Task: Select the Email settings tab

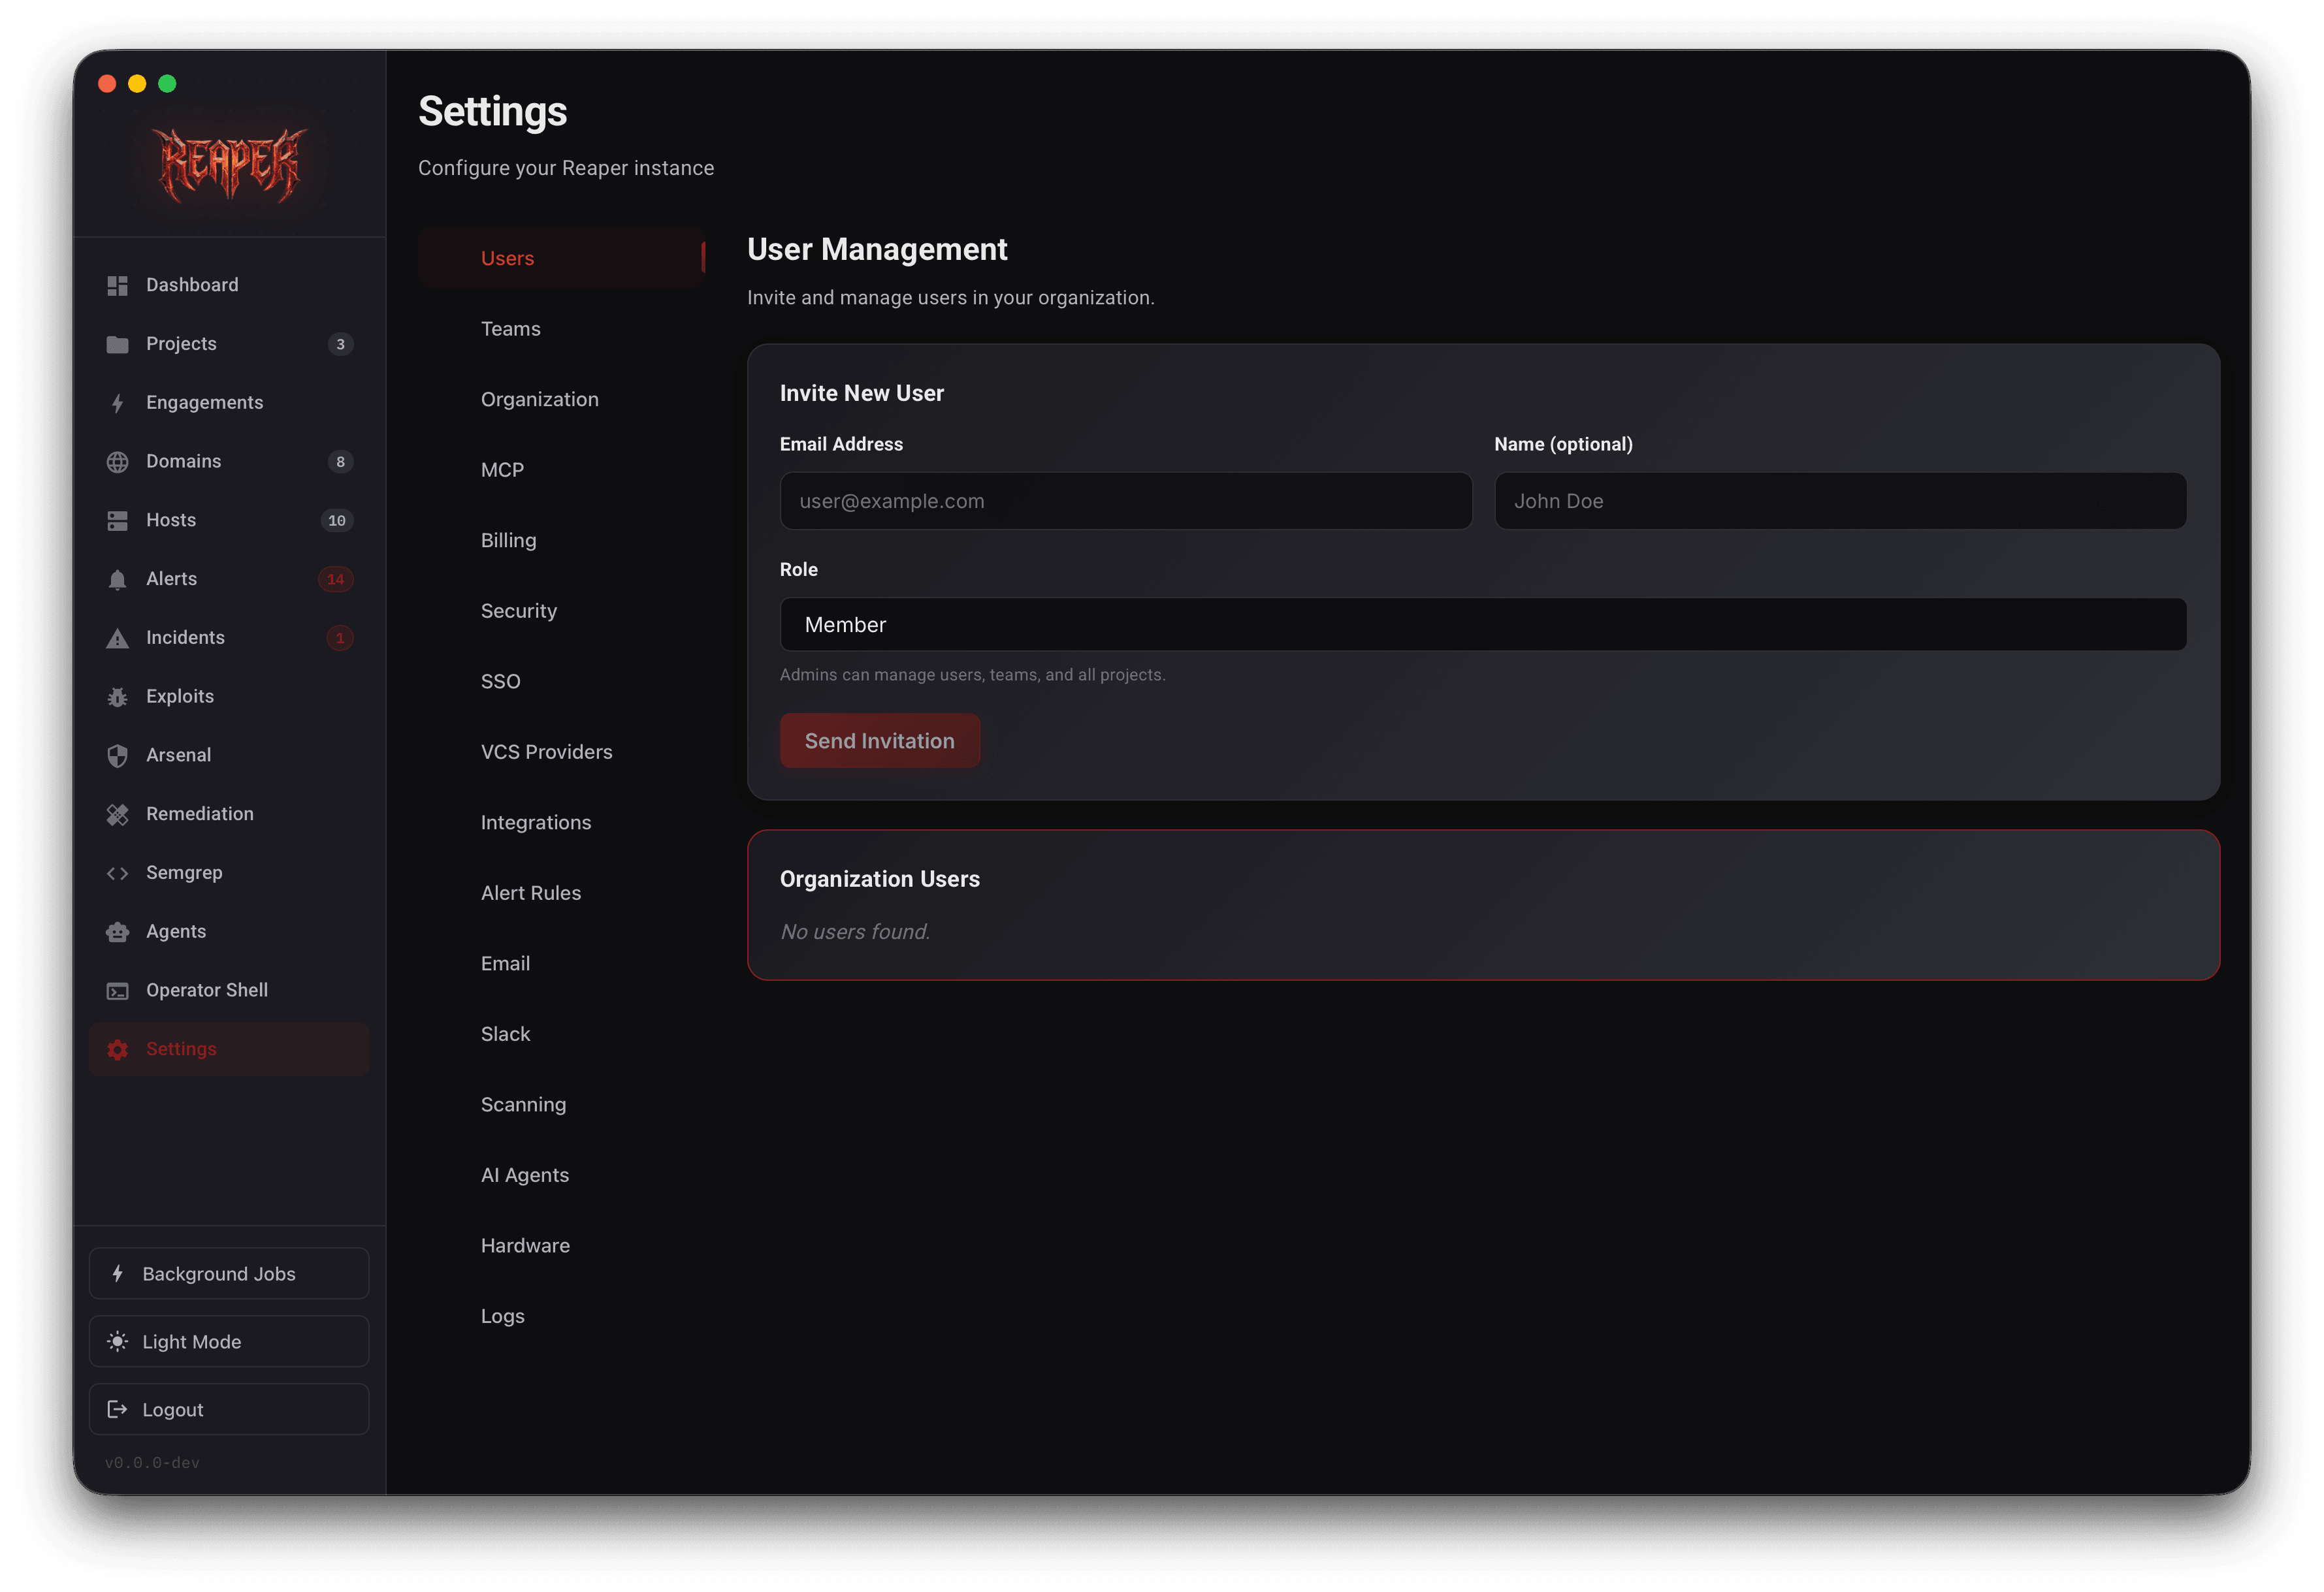Action: click(562, 963)
